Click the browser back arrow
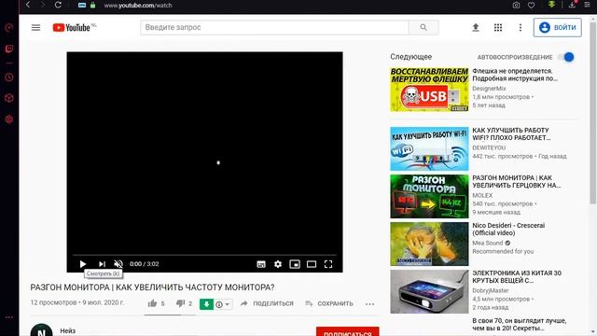 click(28, 5)
